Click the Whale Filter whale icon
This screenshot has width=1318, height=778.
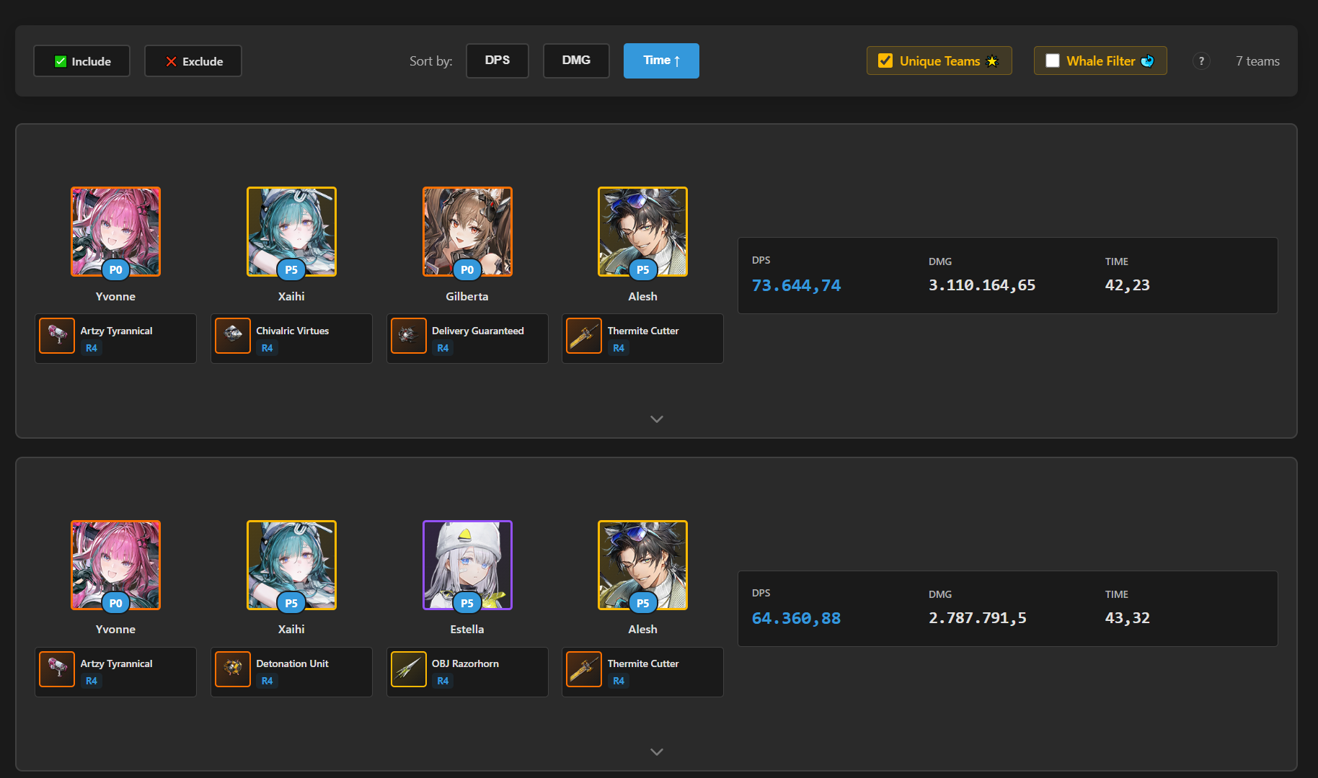1147,61
